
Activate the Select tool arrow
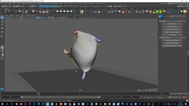2,17
